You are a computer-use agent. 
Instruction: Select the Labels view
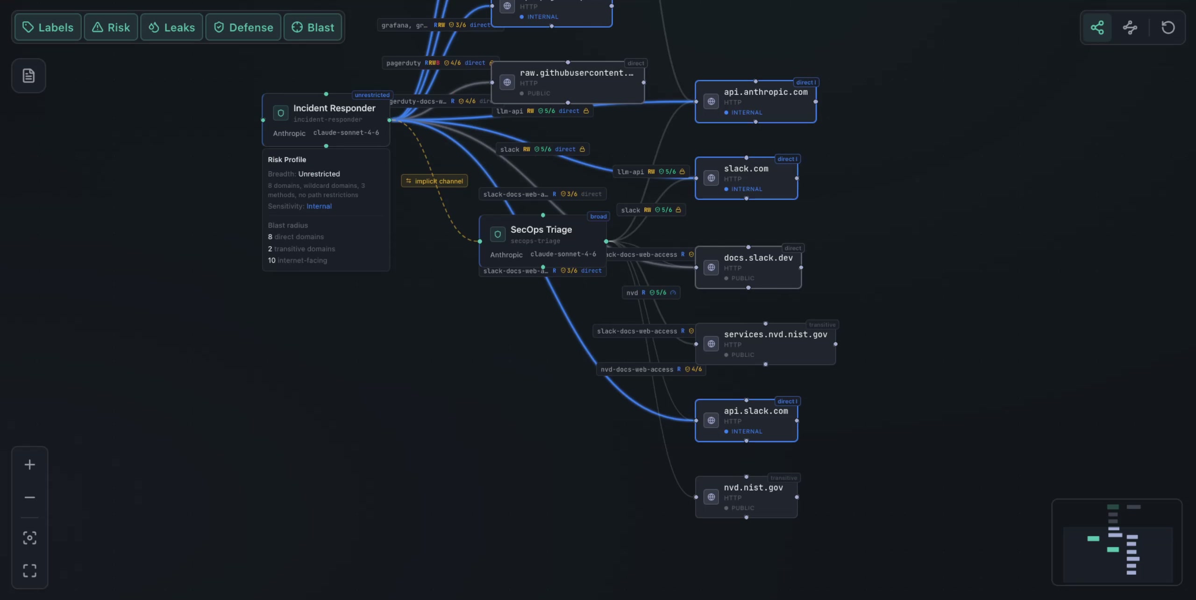coord(48,27)
